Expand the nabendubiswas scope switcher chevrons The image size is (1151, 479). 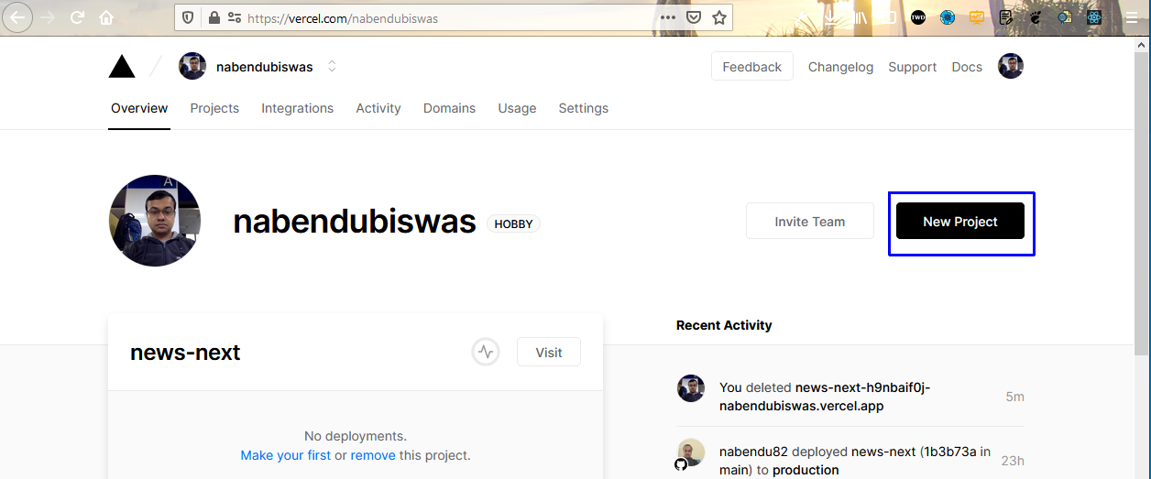pyautogui.click(x=332, y=67)
